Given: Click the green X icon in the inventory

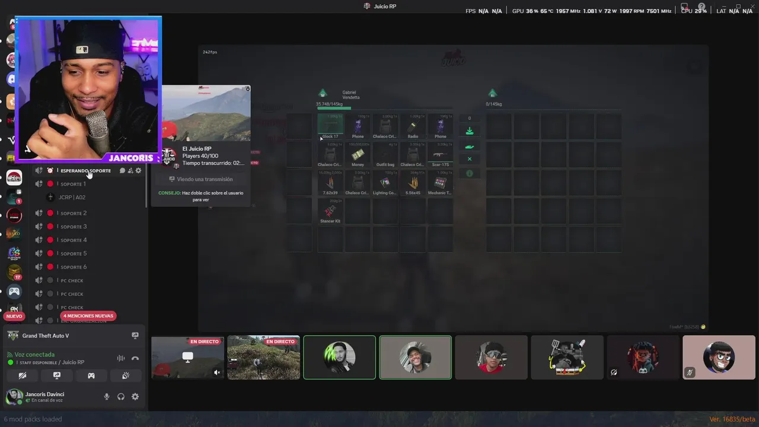Looking at the screenshot, I should coord(470,159).
